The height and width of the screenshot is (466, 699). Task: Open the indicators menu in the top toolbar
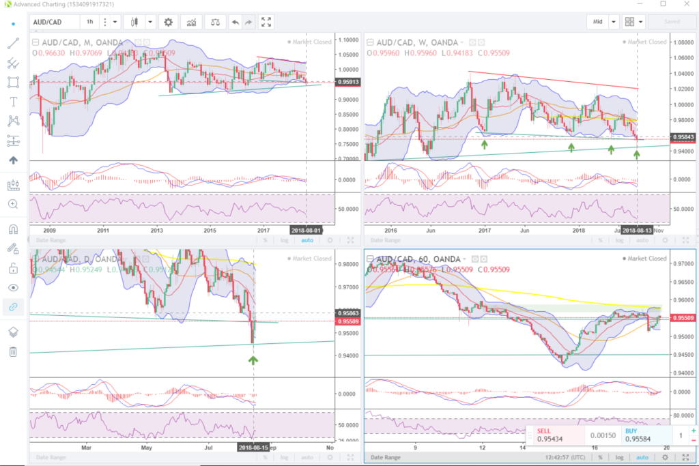(x=192, y=22)
